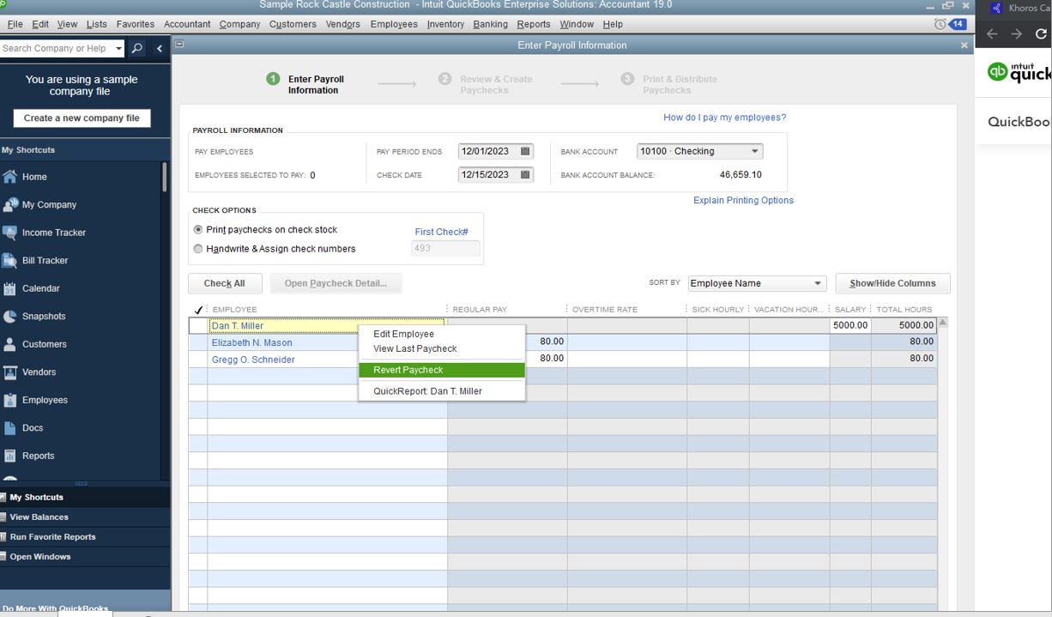Click the search magnifier icon
The height and width of the screenshot is (617, 1052).
(x=136, y=47)
